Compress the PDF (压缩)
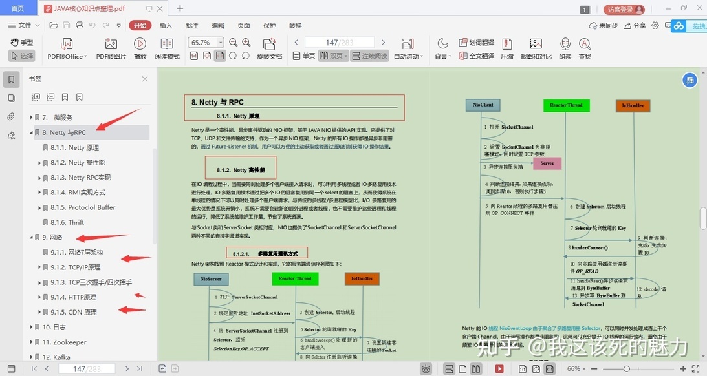Image resolution: width=707 pixels, height=376 pixels. click(x=507, y=49)
